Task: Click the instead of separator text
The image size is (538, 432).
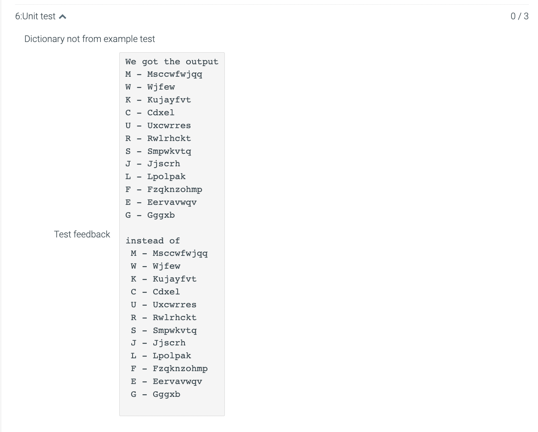Action: click(x=152, y=240)
